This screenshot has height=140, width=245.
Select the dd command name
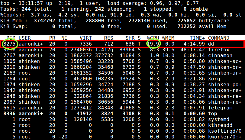coord(211,44)
